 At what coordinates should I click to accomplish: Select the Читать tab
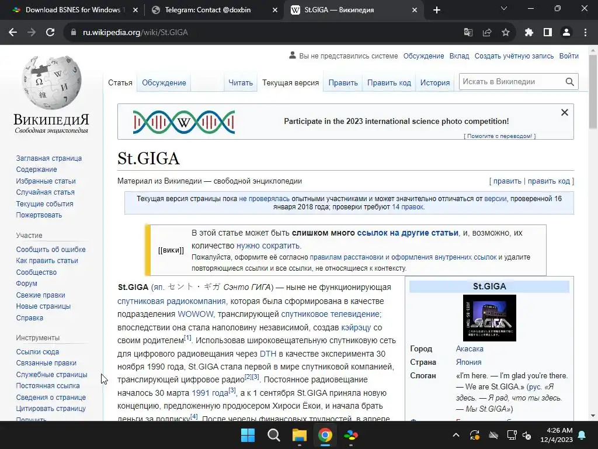(241, 83)
